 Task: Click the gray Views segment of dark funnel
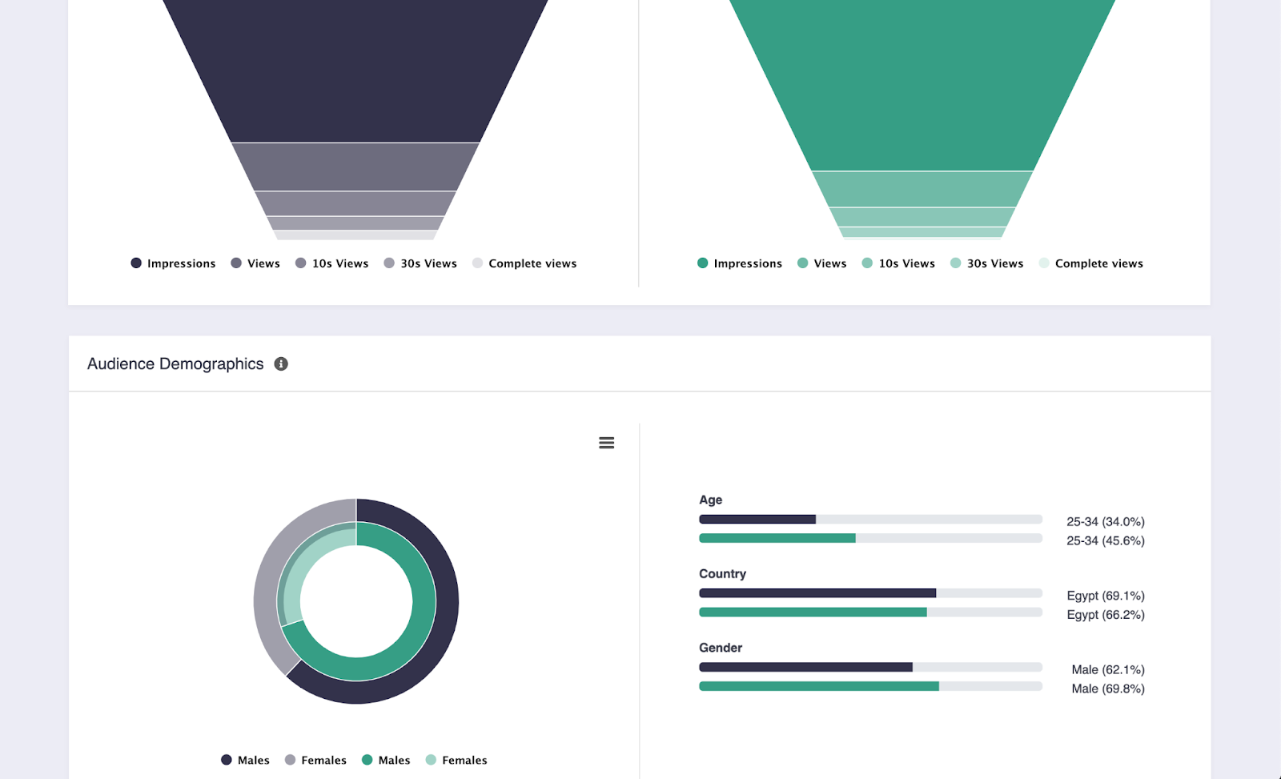(x=355, y=167)
